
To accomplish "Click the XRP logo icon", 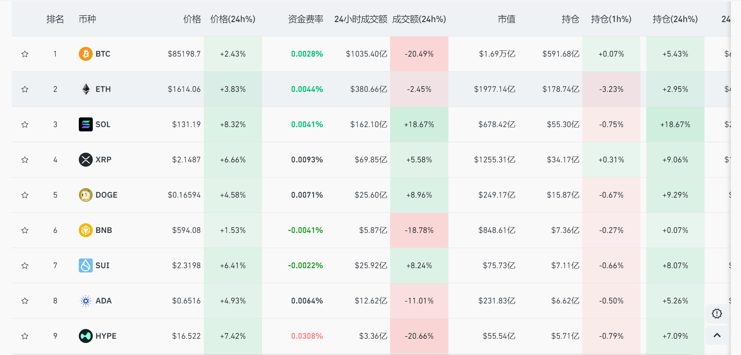I will pyautogui.click(x=85, y=160).
